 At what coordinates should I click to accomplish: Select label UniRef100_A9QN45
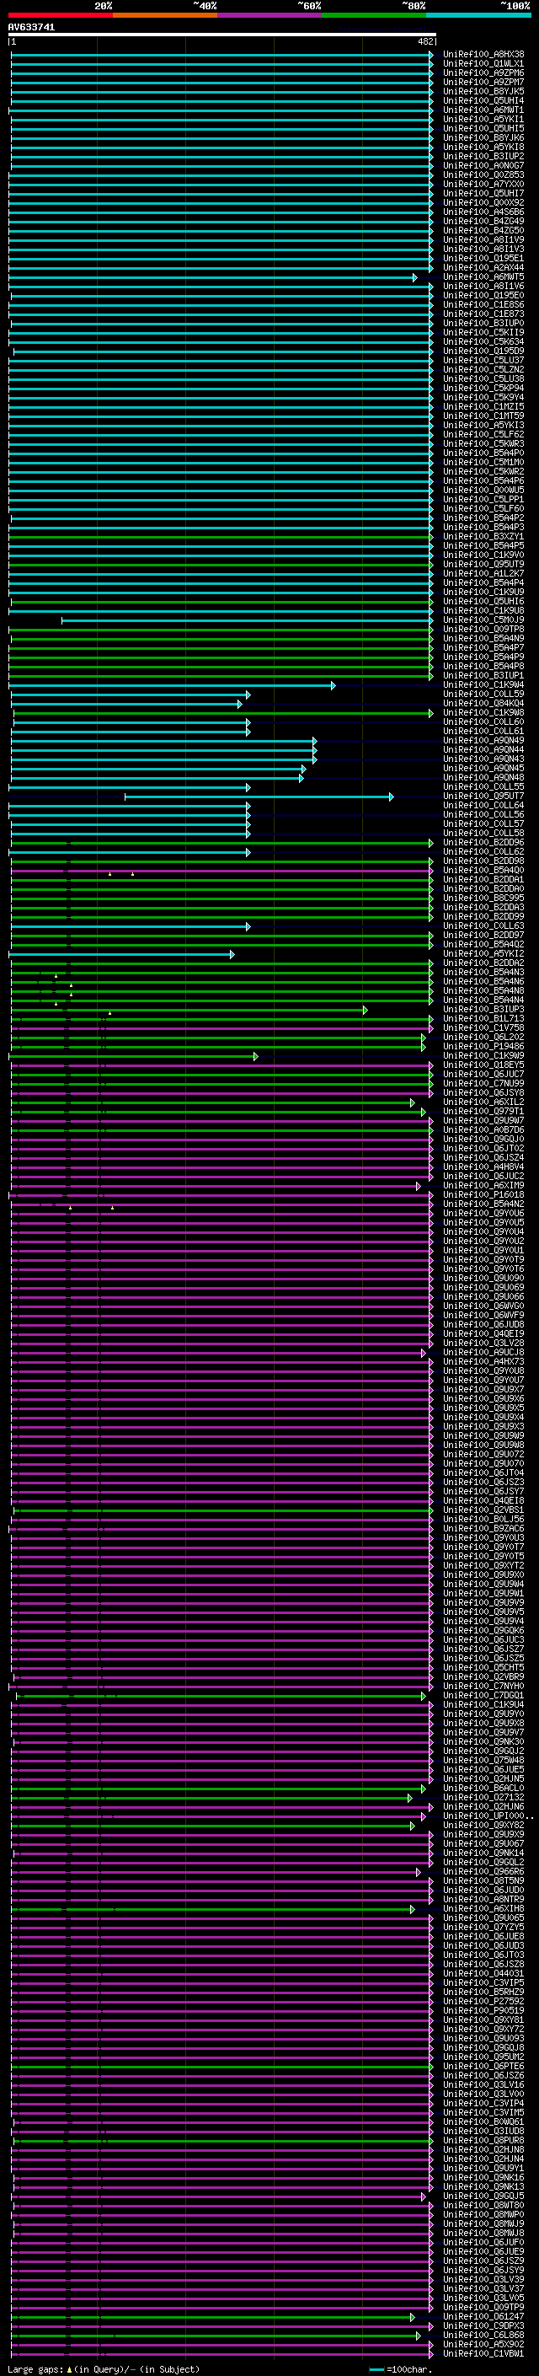483,769
